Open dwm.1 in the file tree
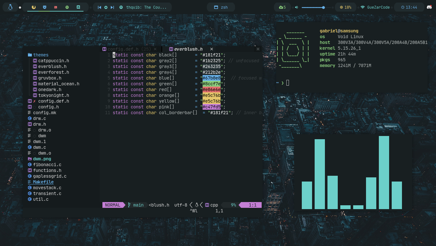Viewport: 436px width, 246px height. (39, 141)
